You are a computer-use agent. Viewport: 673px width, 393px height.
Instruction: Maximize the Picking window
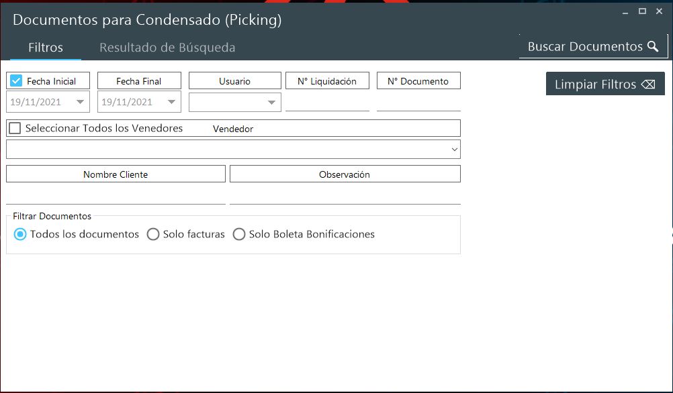(642, 11)
